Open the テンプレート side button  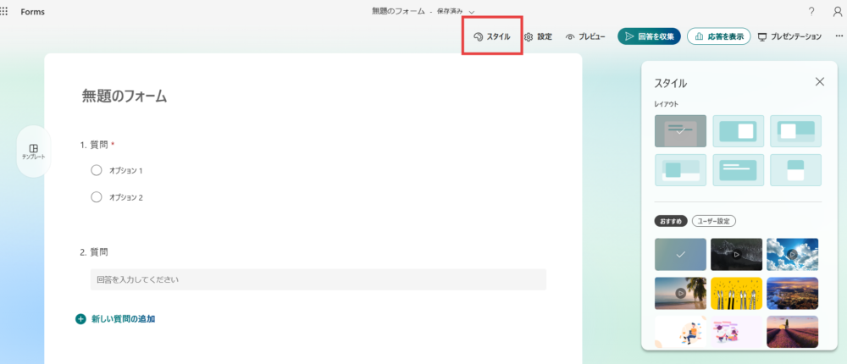[x=34, y=152]
